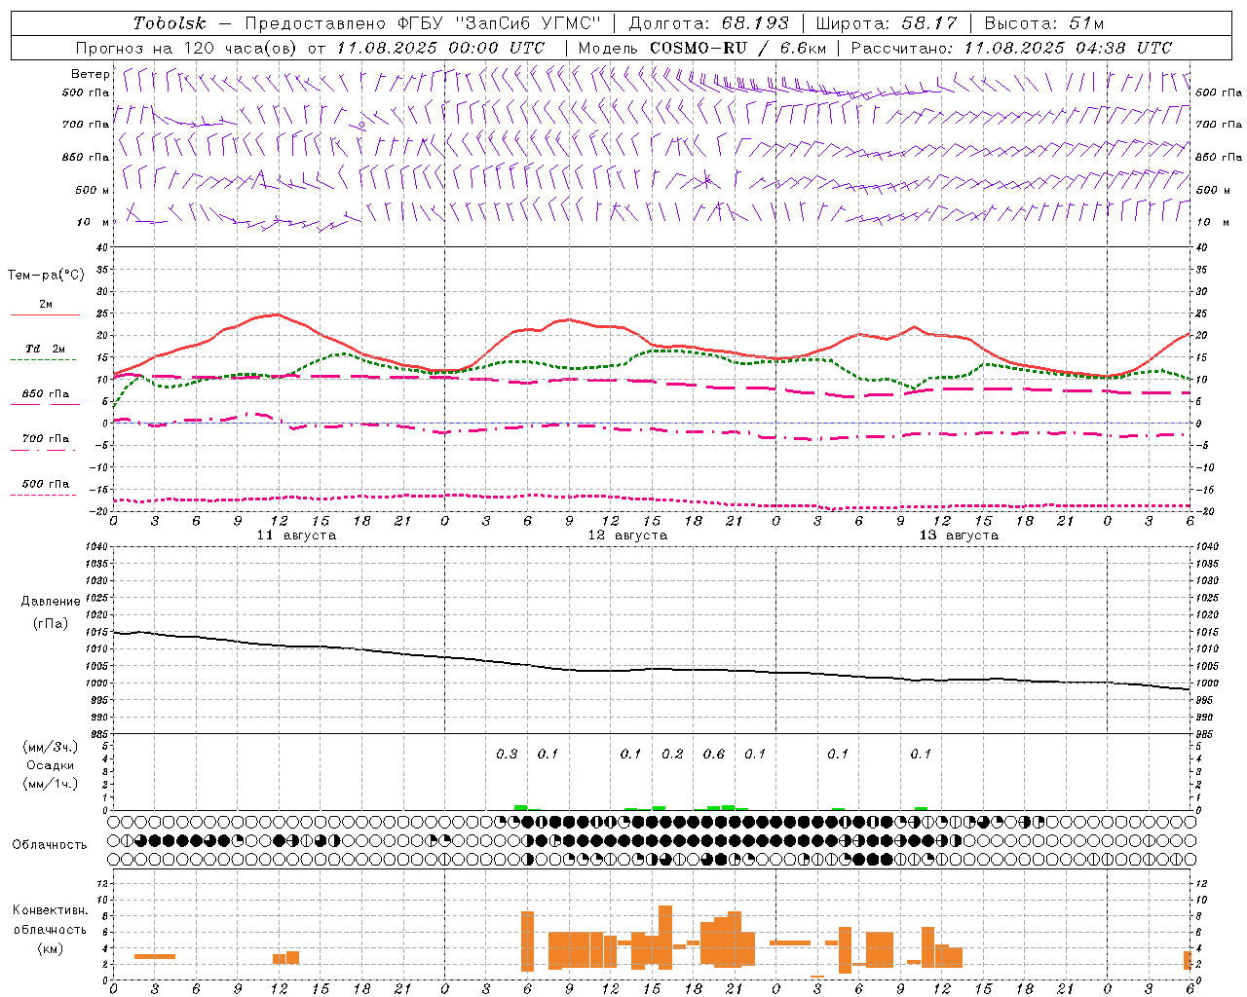Viewport: 1247px width, 997px height.
Task: Click the 'Прогноз на 120 часа(ов)' forecast period text
Action: point(187,48)
